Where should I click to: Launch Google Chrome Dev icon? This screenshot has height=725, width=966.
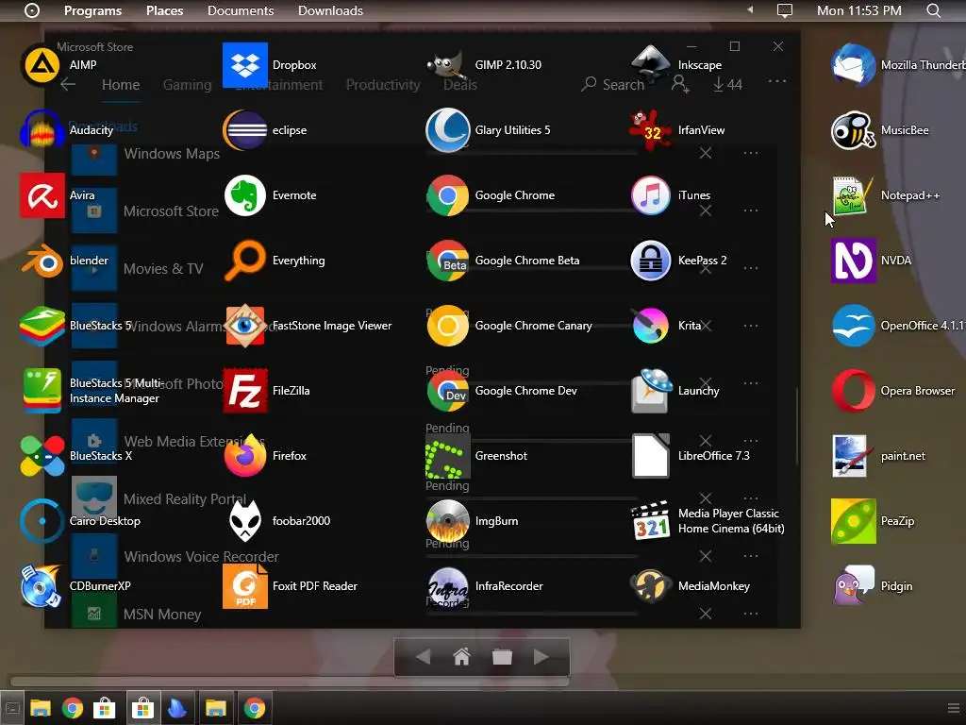click(x=447, y=391)
